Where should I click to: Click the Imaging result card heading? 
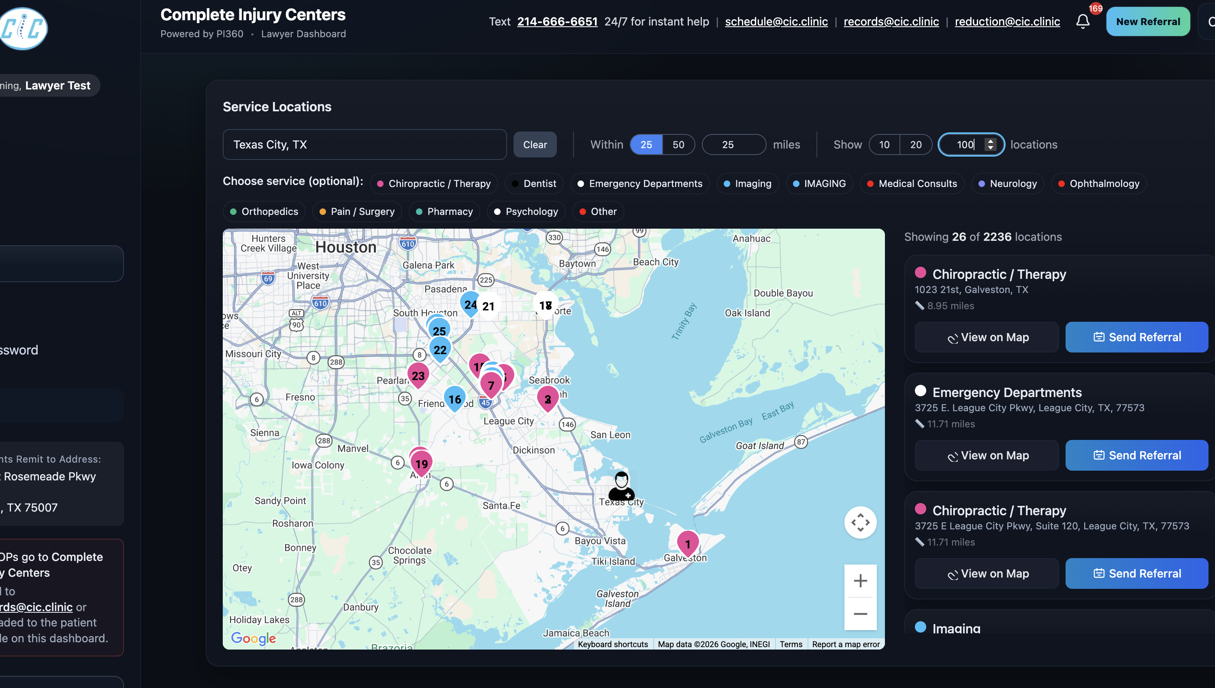(x=956, y=628)
